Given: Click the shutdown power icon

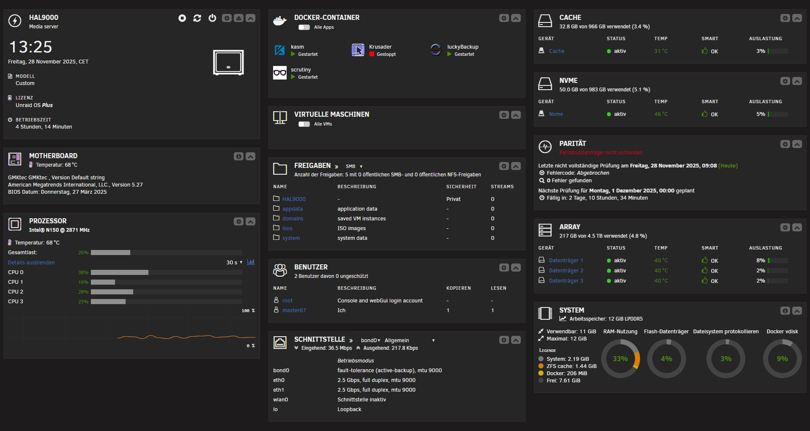Looking at the screenshot, I should click(212, 18).
